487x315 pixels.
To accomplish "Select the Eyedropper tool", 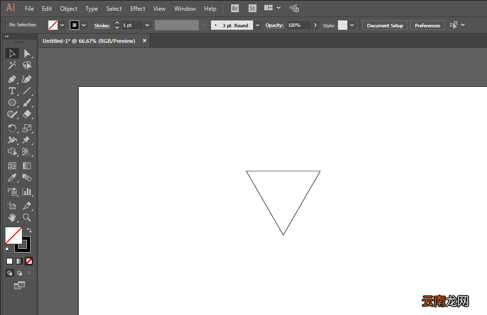I will pyautogui.click(x=12, y=177).
